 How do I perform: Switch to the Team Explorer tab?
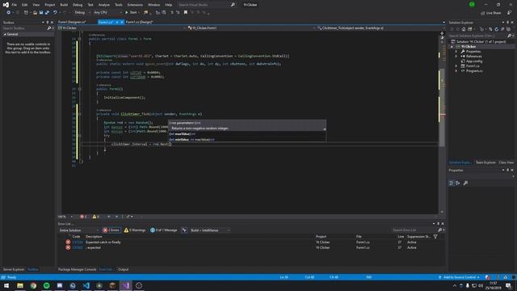[x=485, y=162]
